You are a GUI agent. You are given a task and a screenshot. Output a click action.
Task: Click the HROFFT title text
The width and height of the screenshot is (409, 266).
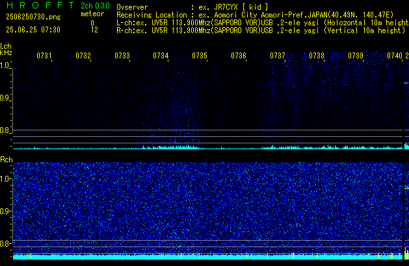click(40, 5)
